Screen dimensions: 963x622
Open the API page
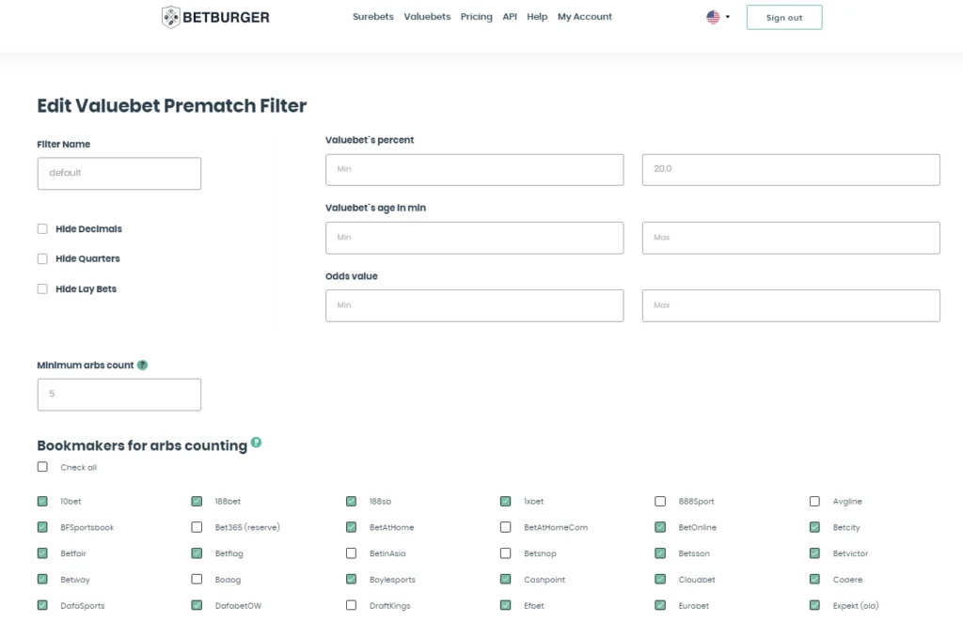pos(510,17)
